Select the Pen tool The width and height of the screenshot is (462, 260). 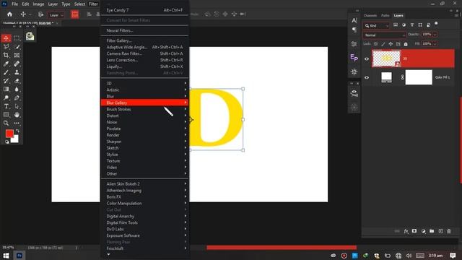pos(17,97)
